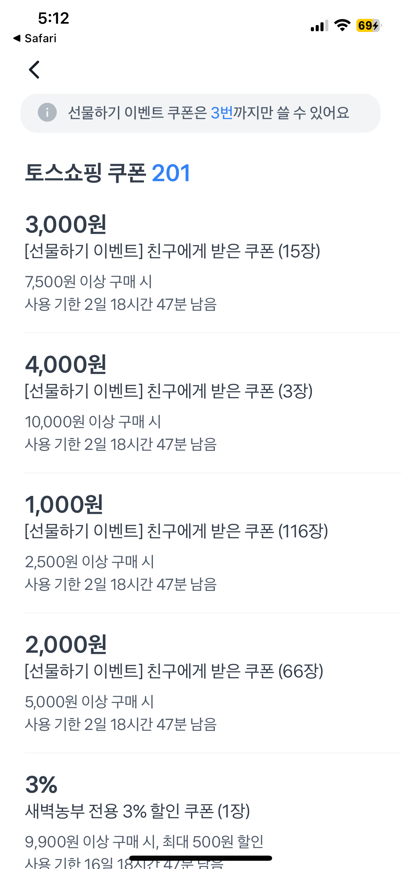Tap the gift event coupon notice banner text
This screenshot has width=401, height=869.
tap(208, 113)
